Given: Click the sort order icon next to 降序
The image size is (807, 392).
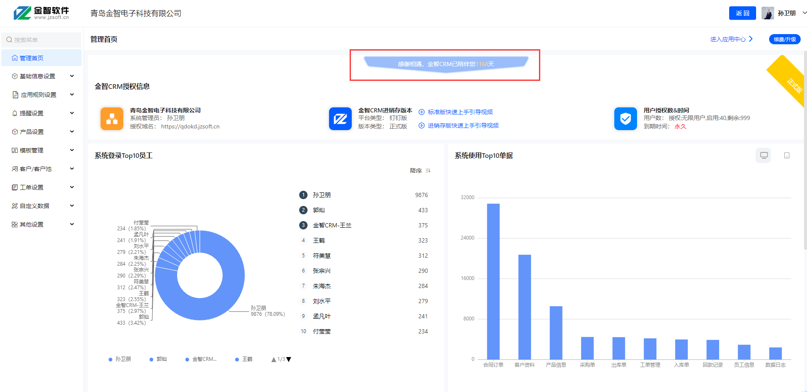Looking at the screenshot, I should tap(428, 171).
